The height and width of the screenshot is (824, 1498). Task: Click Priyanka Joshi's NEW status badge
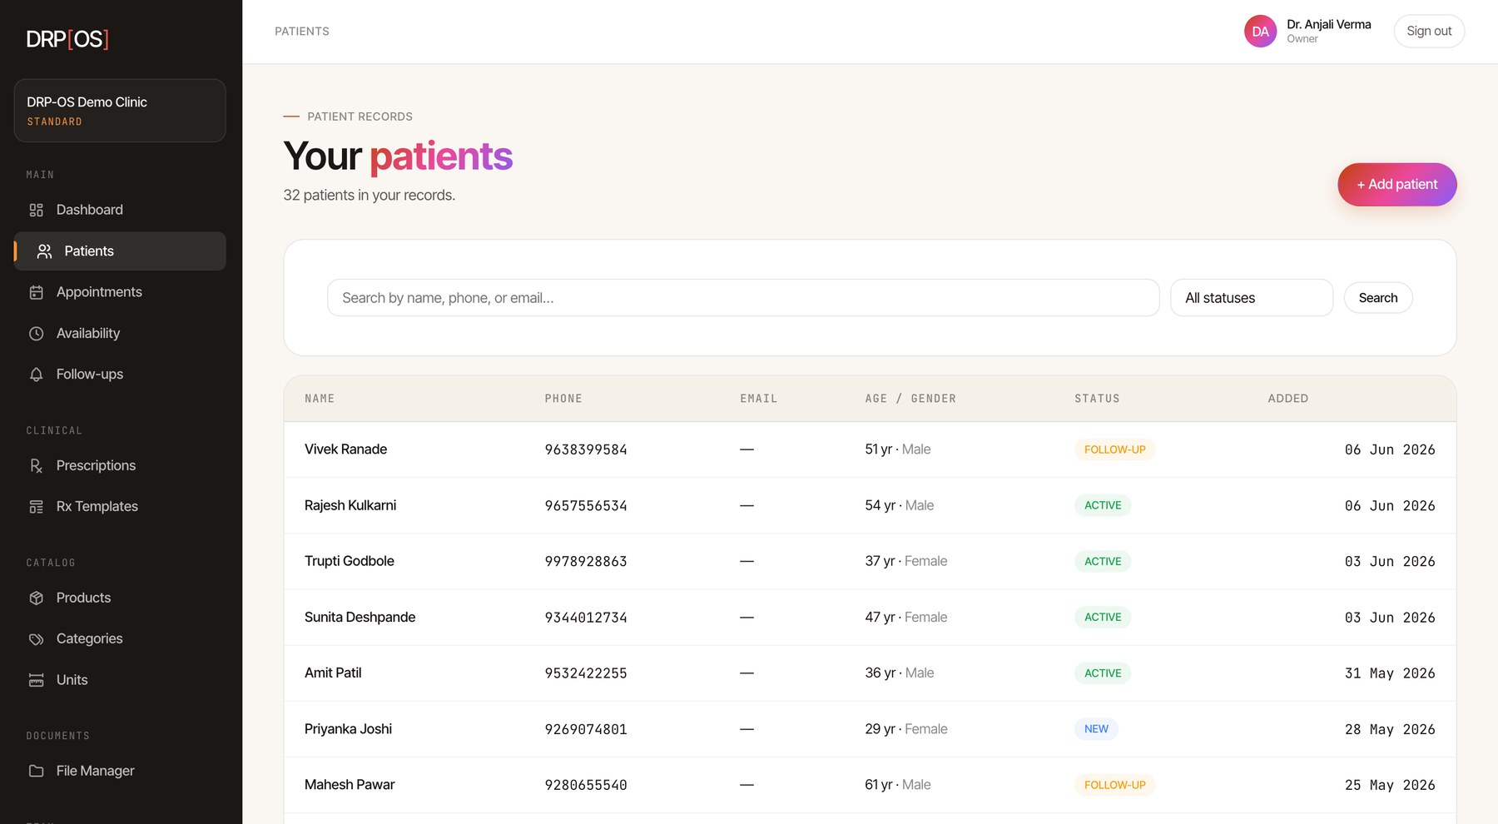pos(1096,729)
